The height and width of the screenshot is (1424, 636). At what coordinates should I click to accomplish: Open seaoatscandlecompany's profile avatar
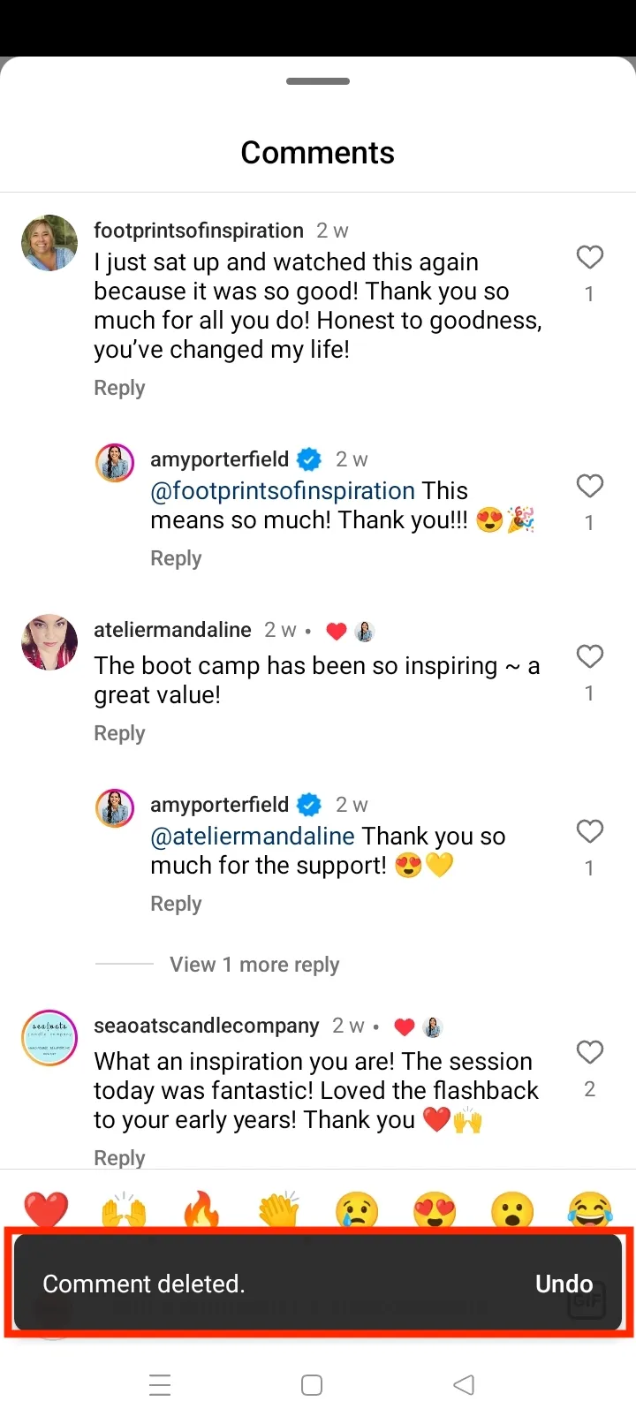pyautogui.click(x=49, y=1038)
